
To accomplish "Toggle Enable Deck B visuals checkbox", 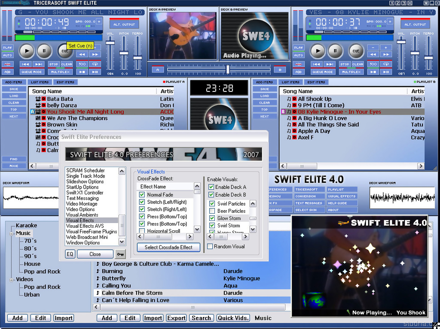I will tap(211, 194).
